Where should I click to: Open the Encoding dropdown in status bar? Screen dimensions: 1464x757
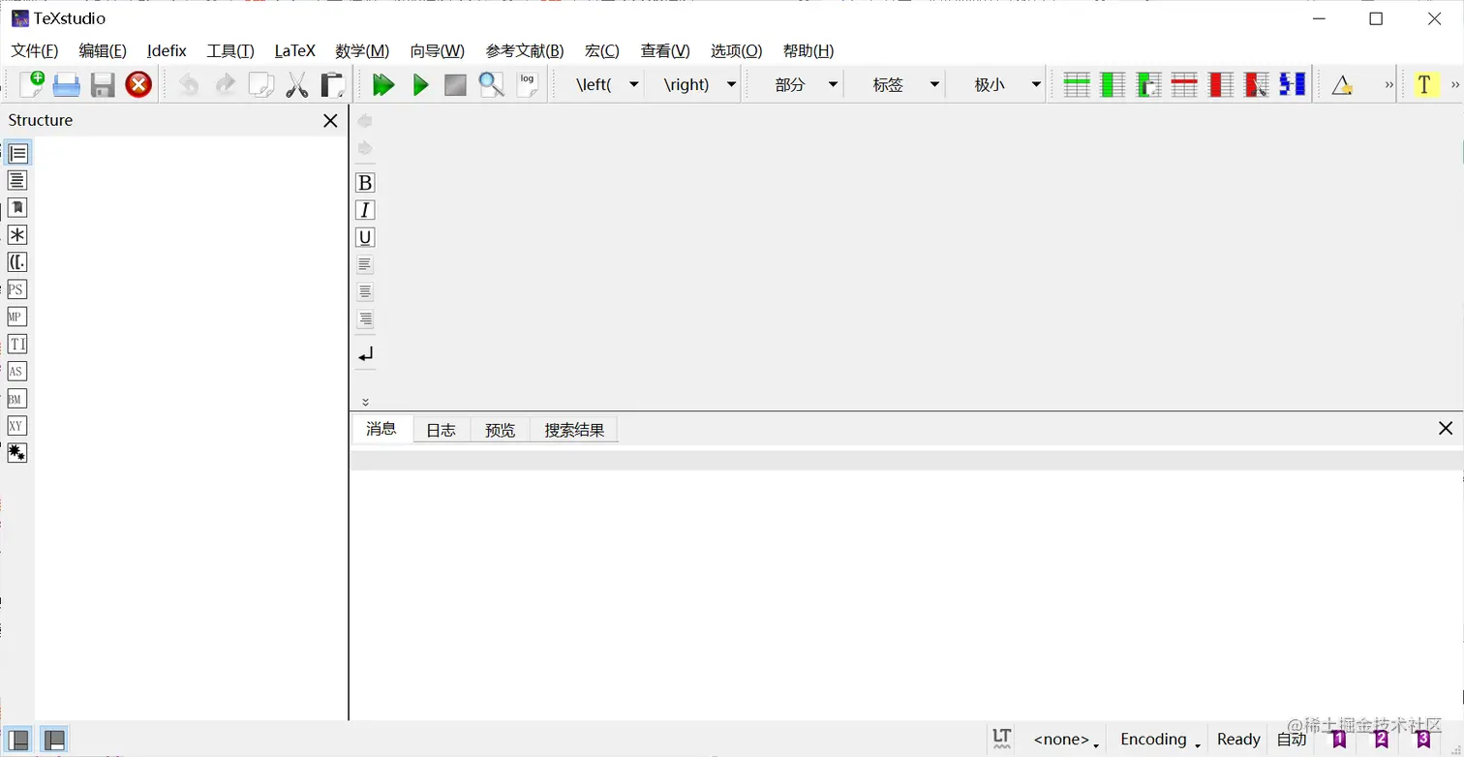click(x=1160, y=740)
